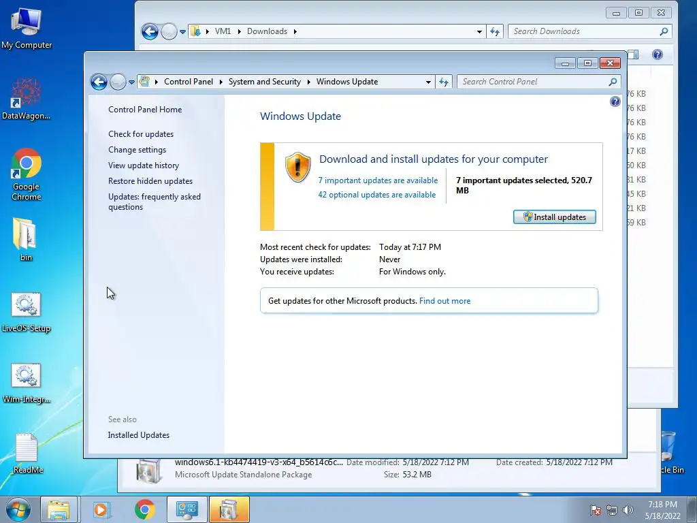Image resolution: width=697 pixels, height=523 pixels.
Task: Open Action Center flag in system tray
Action: (596, 510)
